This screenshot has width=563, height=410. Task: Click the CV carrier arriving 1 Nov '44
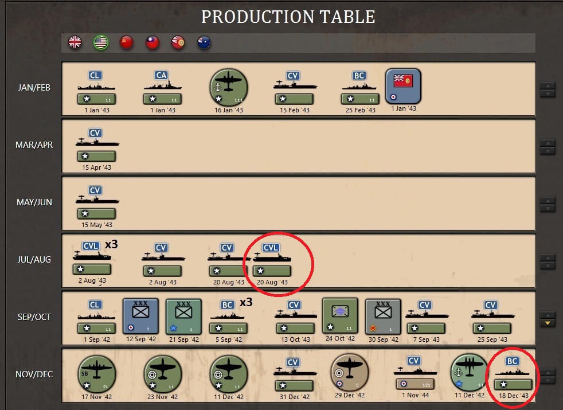coord(416,373)
